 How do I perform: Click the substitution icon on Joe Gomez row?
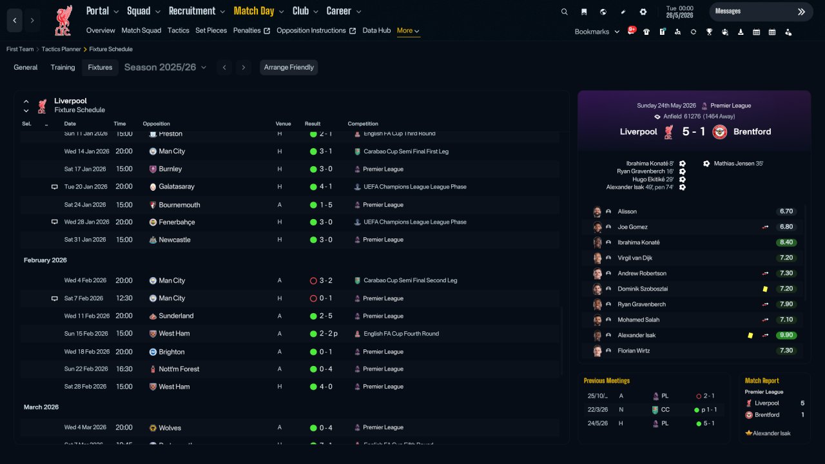tap(766, 227)
